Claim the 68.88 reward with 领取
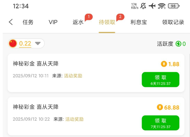This screenshot has width=190, height=137. [x=160, y=123]
